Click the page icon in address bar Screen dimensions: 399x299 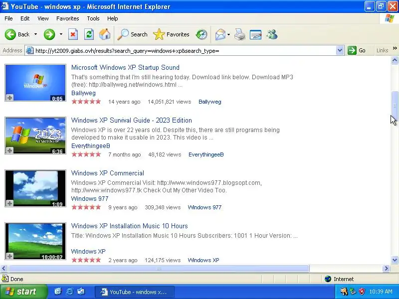click(30, 51)
